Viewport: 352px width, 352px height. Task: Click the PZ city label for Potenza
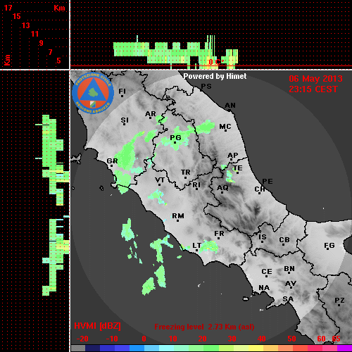coord(339,301)
